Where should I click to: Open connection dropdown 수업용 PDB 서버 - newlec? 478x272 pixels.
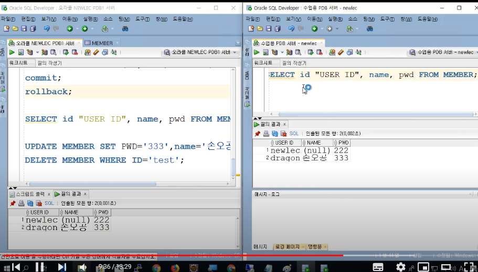coord(444,52)
